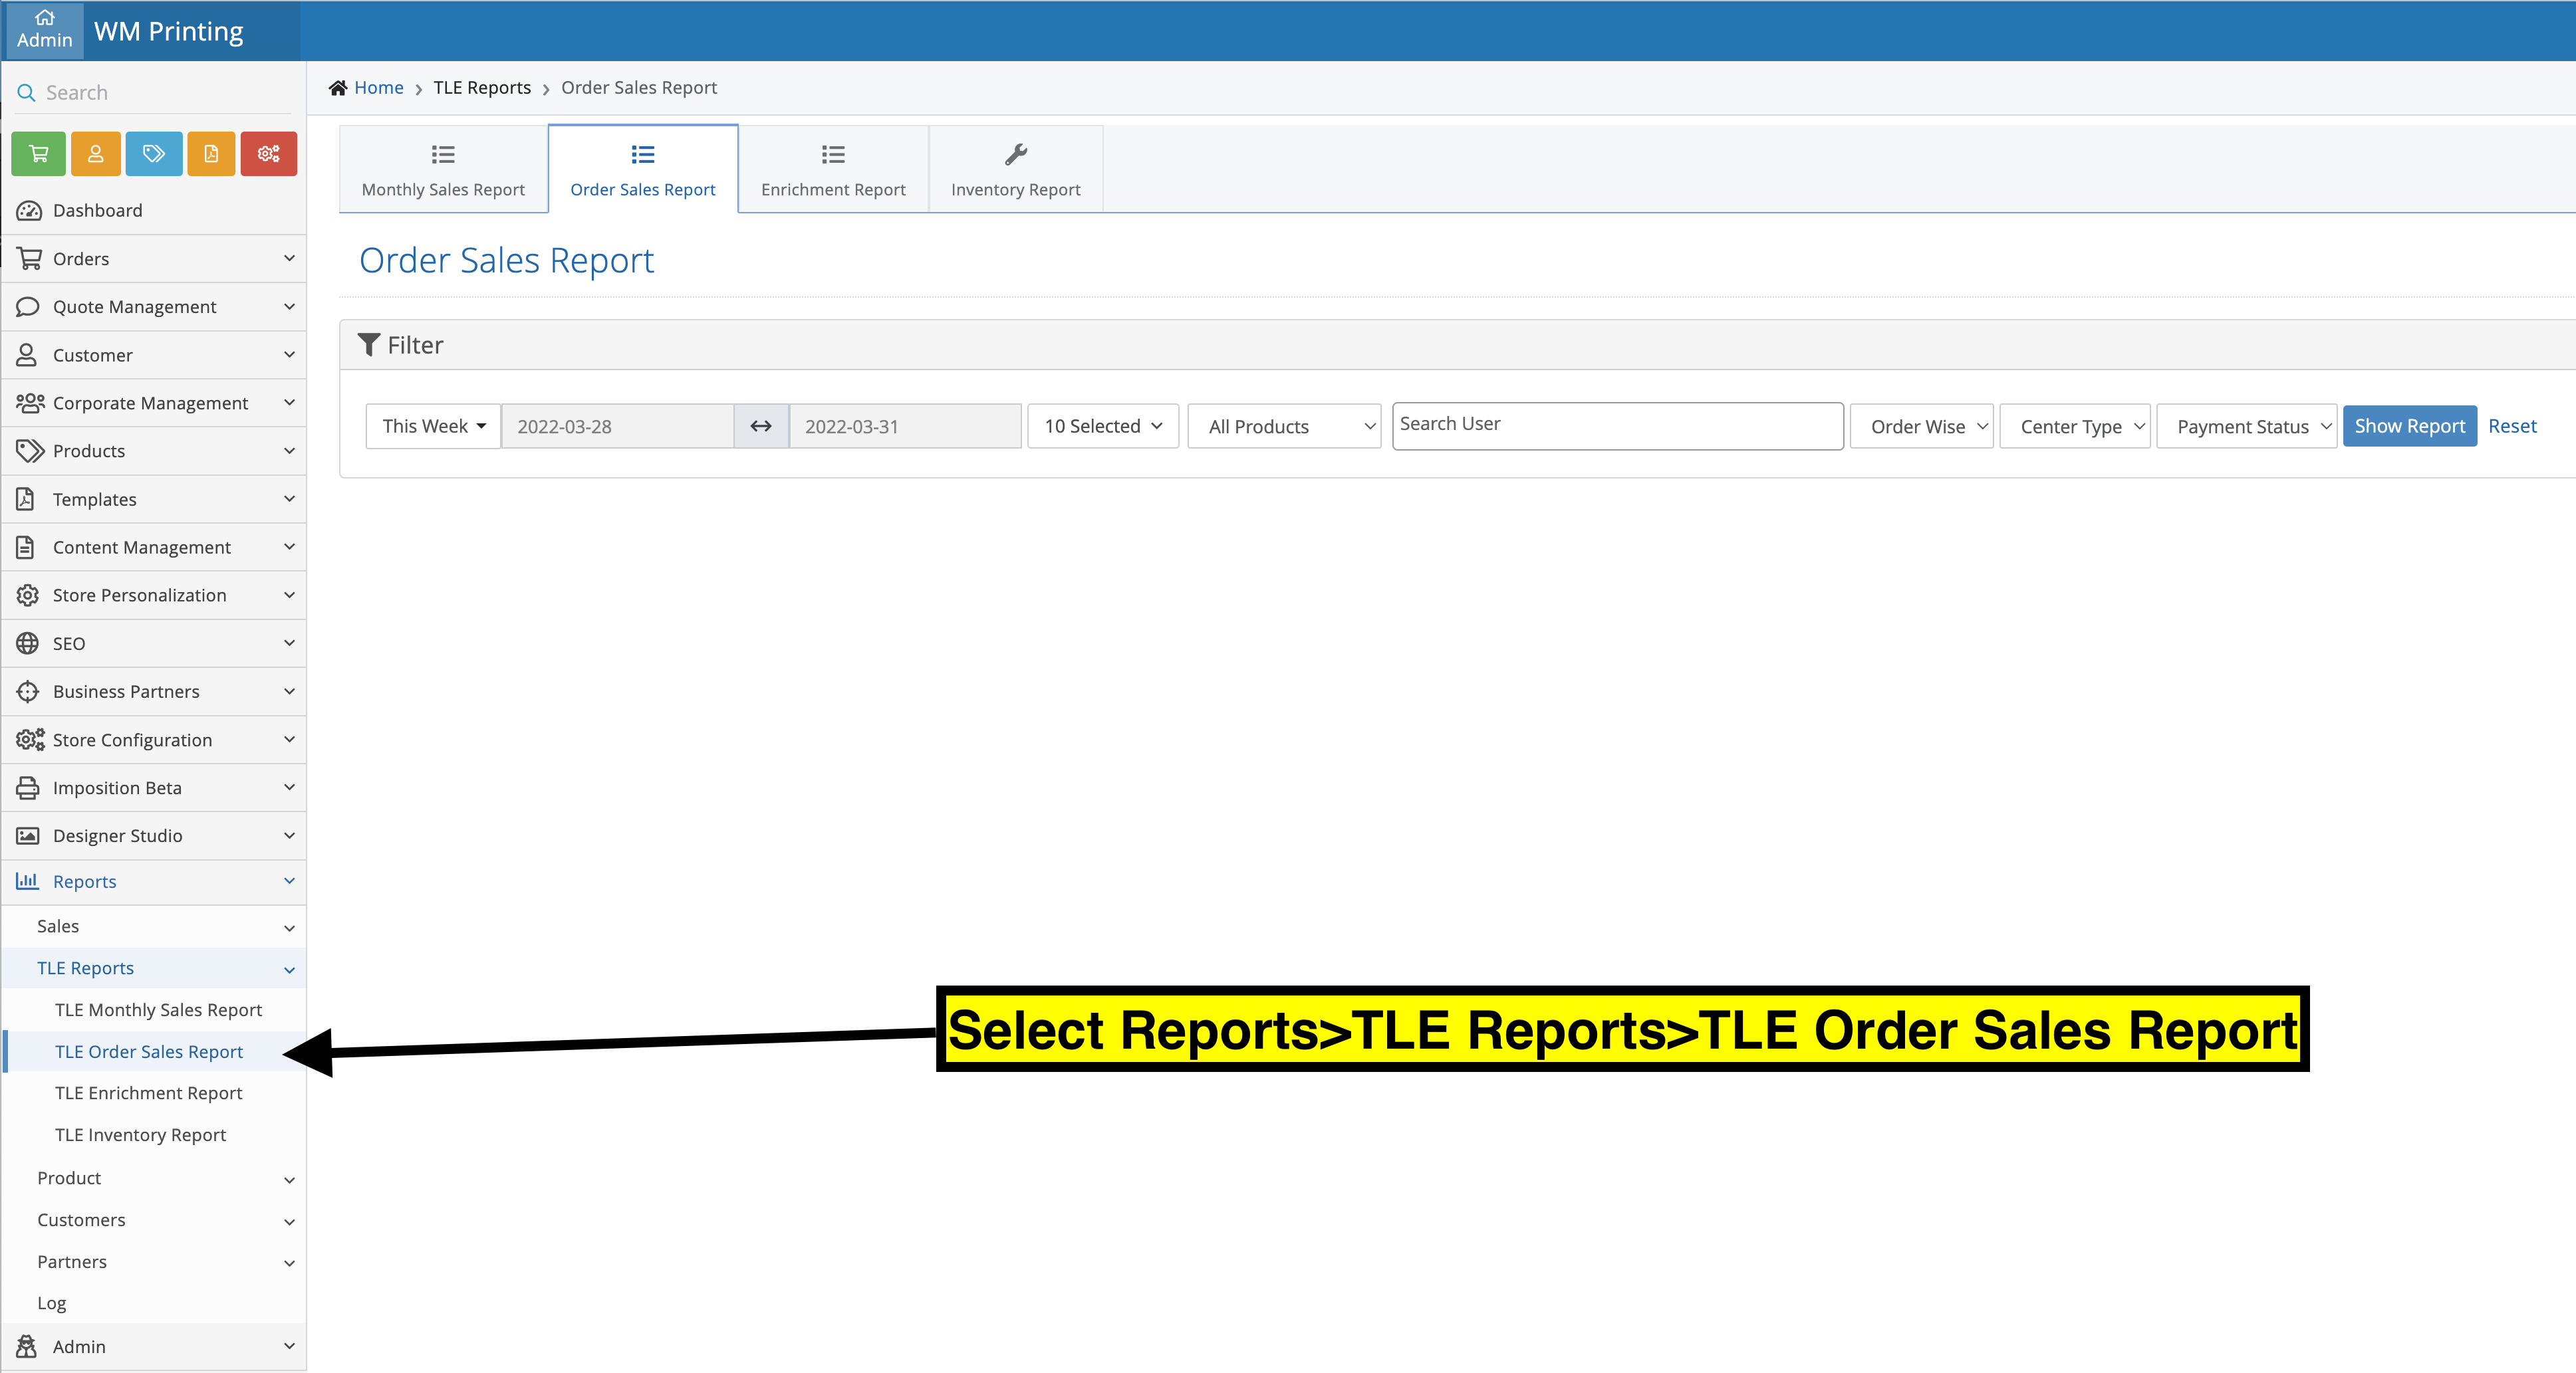Open the 10 Selected dropdown
The image size is (2576, 1373).
(x=1102, y=427)
